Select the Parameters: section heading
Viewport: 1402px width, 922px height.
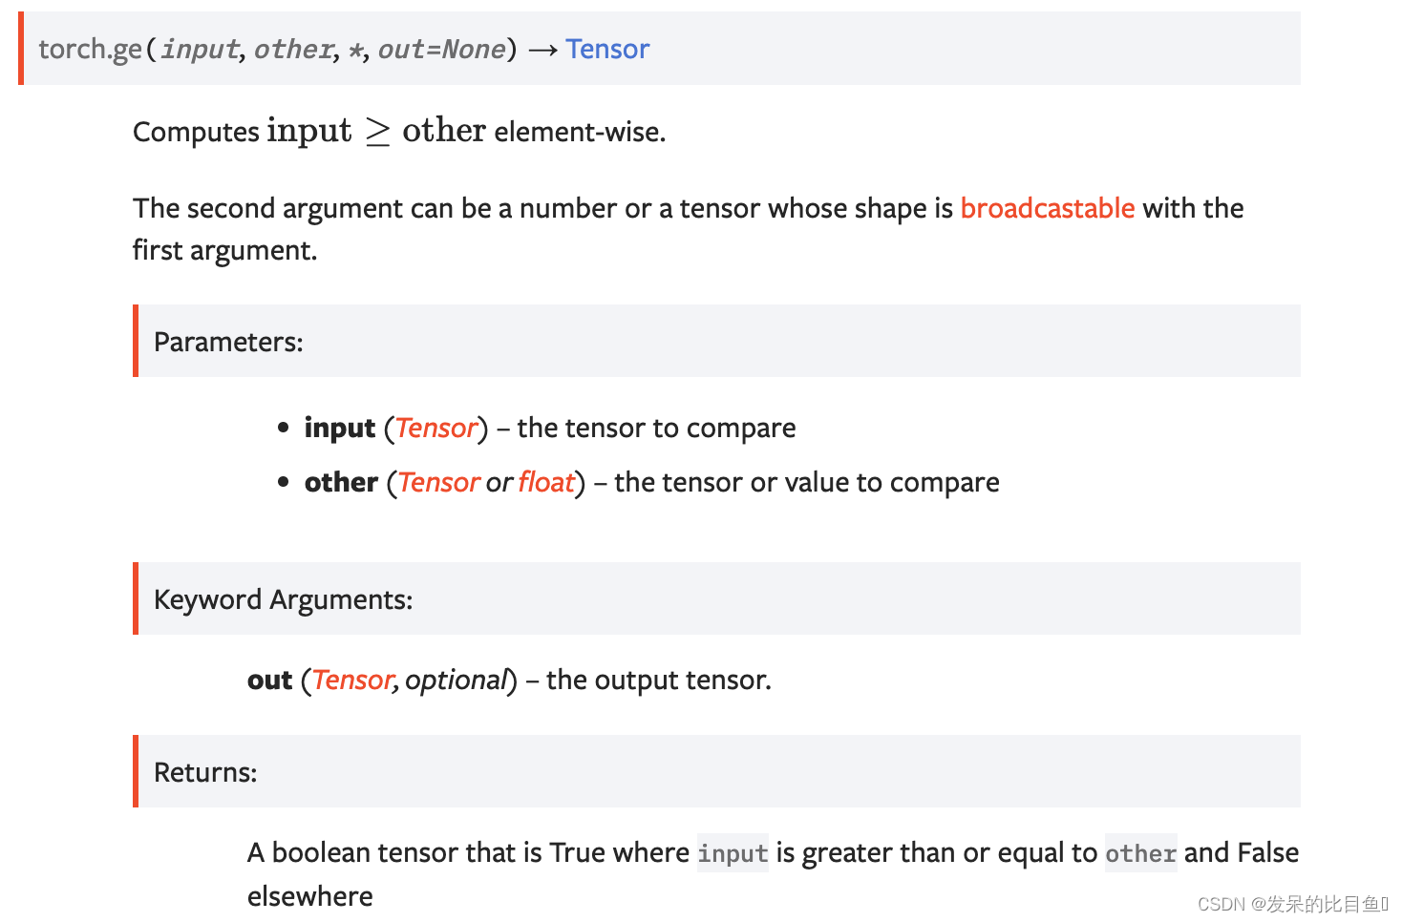pyautogui.click(x=228, y=342)
